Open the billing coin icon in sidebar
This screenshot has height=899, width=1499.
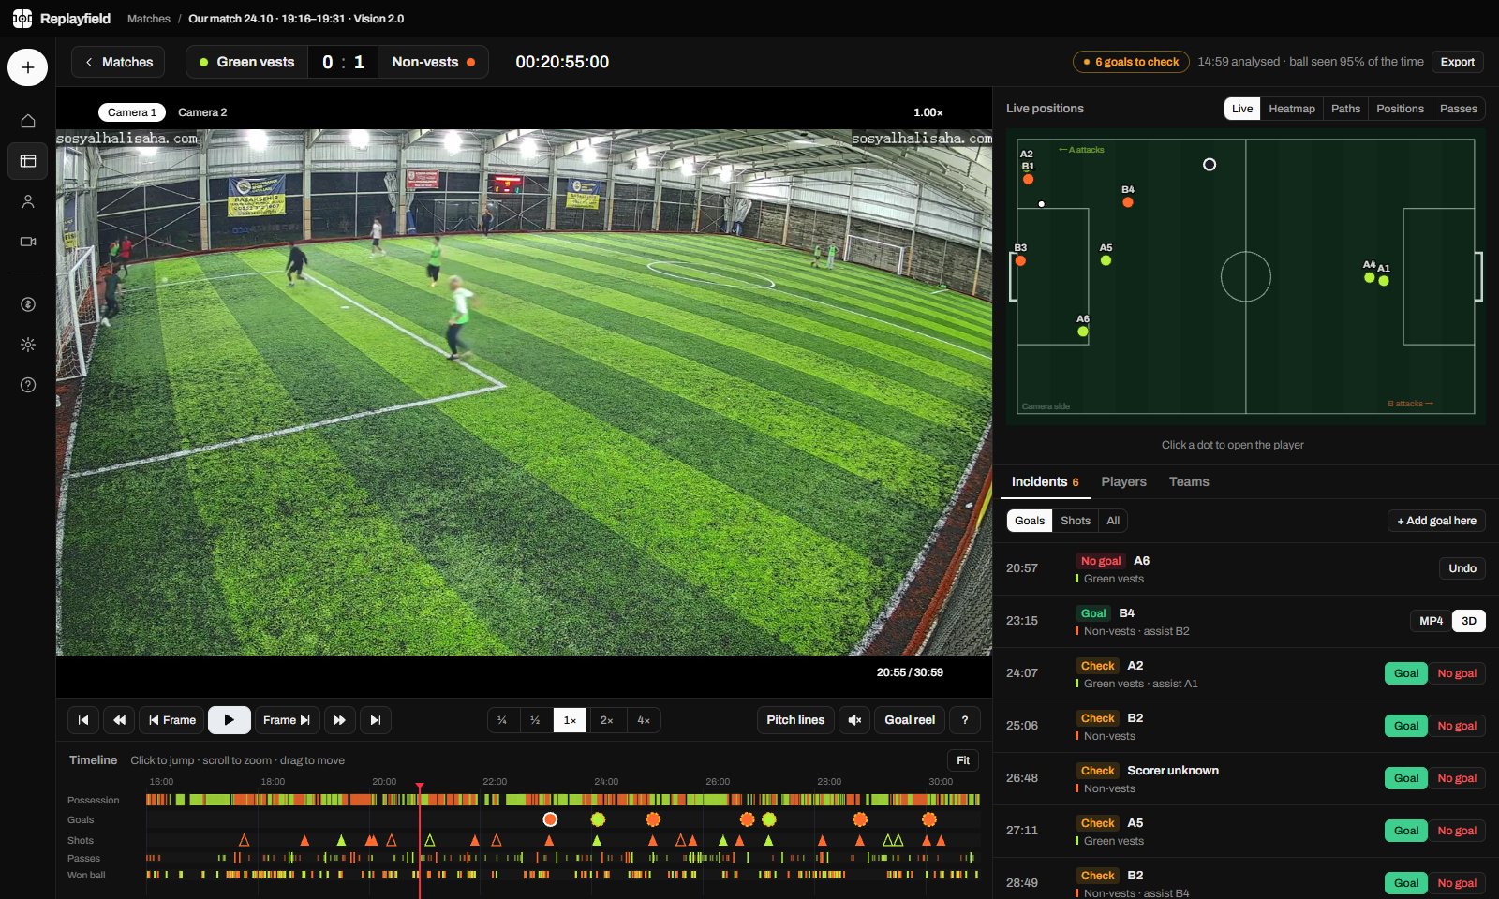pyautogui.click(x=28, y=304)
